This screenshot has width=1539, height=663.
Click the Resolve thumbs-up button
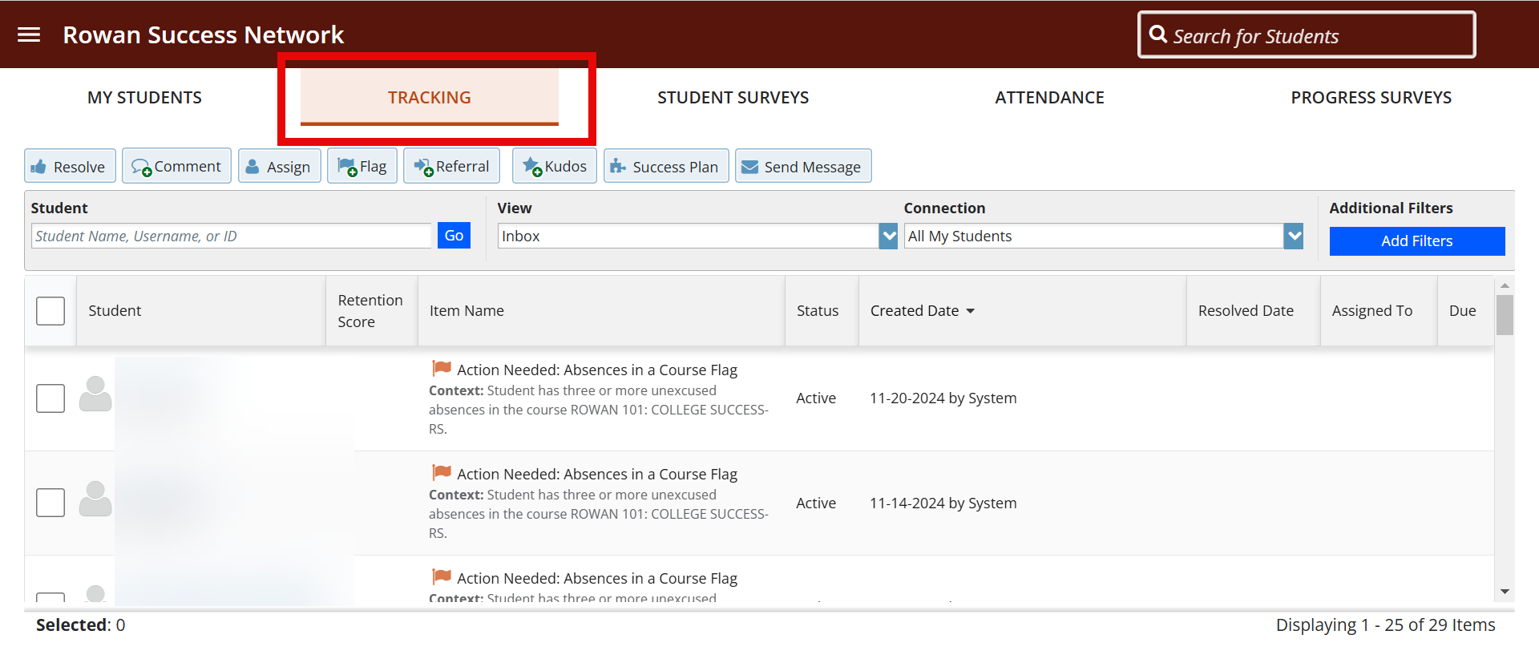click(x=70, y=166)
